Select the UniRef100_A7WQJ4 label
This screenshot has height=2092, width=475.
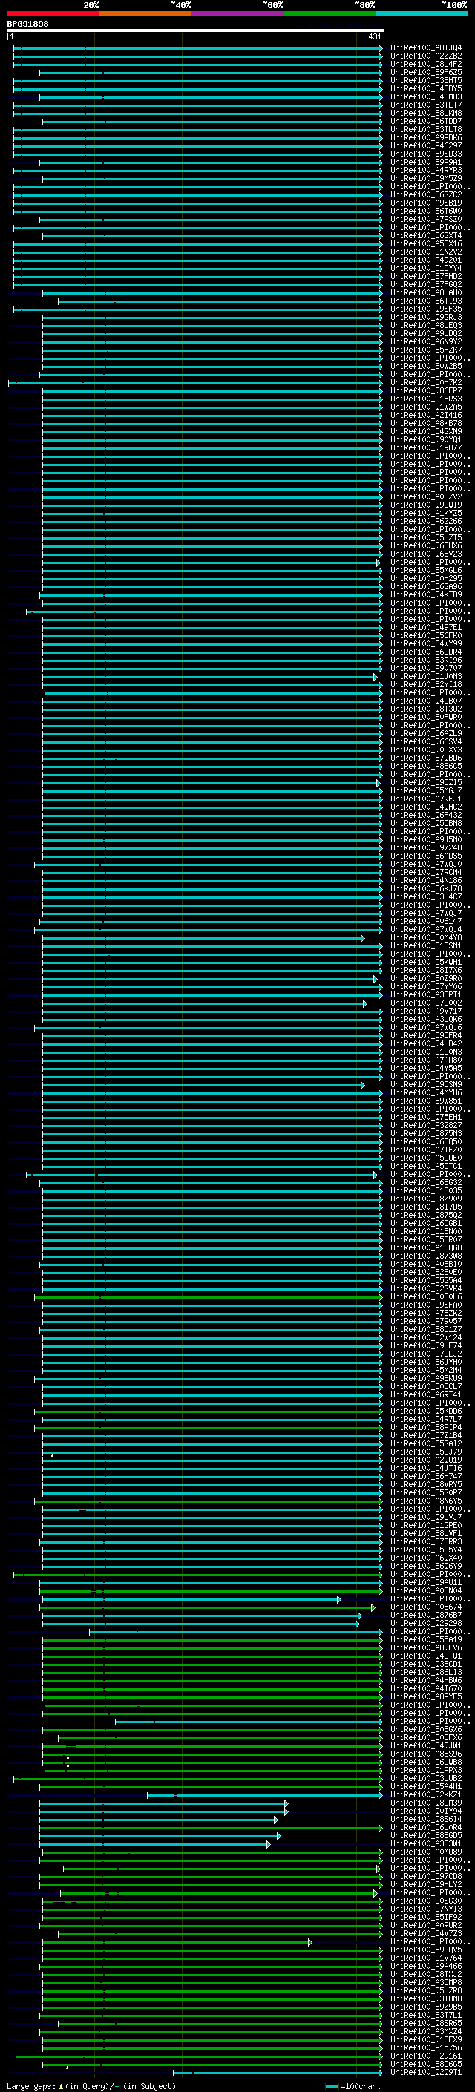[425, 929]
